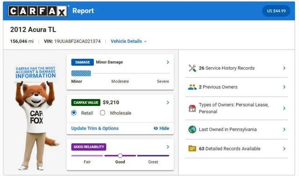
Task: Expand 2 Previous Owners arrow
Action: tap(285, 87)
